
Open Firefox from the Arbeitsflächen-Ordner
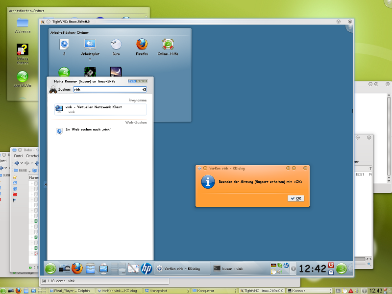(142, 45)
